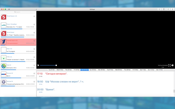
Task: Click the player time '13:21 of 01:40:00'
Action: [x=163, y=65]
